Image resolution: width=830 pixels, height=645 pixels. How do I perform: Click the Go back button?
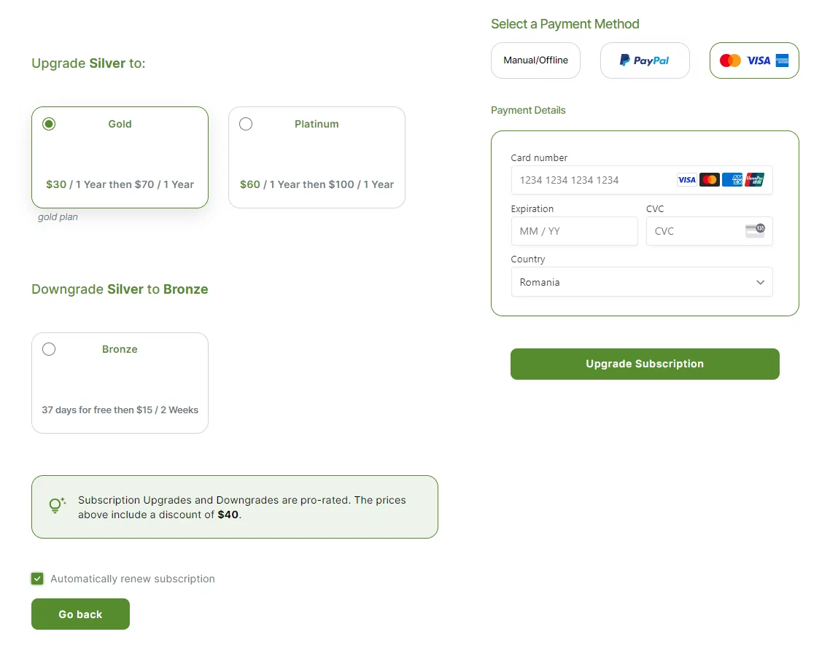(x=80, y=614)
